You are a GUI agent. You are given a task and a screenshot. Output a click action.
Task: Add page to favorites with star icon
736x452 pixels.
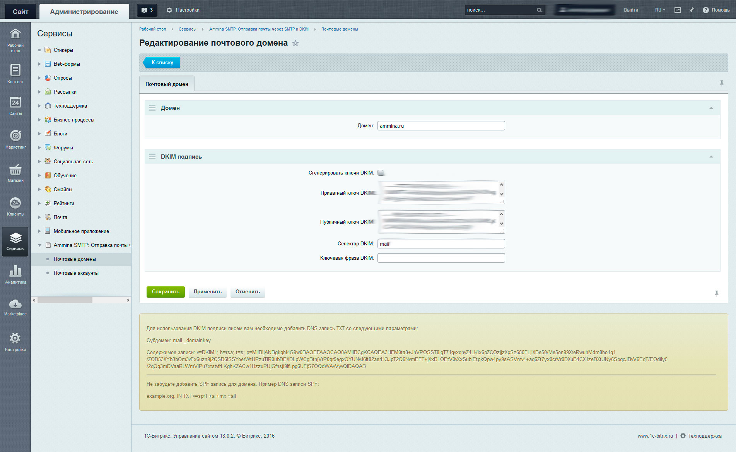(x=295, y=43)
